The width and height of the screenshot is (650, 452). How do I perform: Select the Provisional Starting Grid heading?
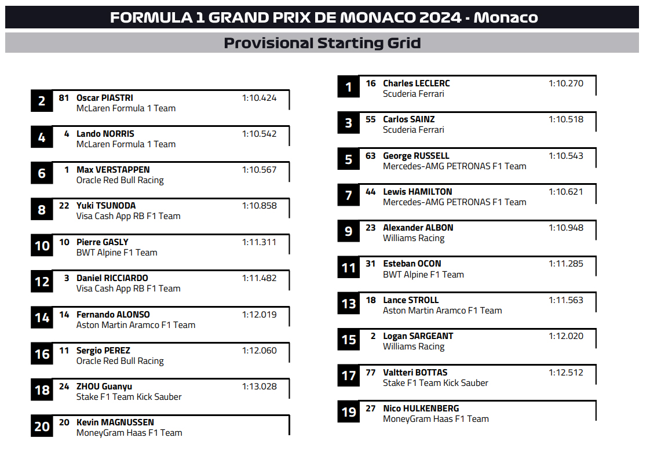[x=322, y=43]
